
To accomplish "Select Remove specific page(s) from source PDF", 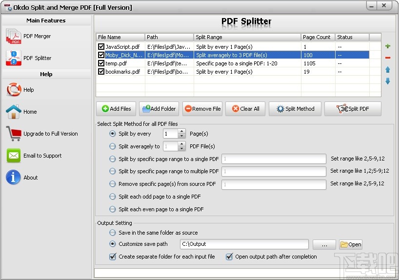I will pyautogui.click(x=112, y=184).
